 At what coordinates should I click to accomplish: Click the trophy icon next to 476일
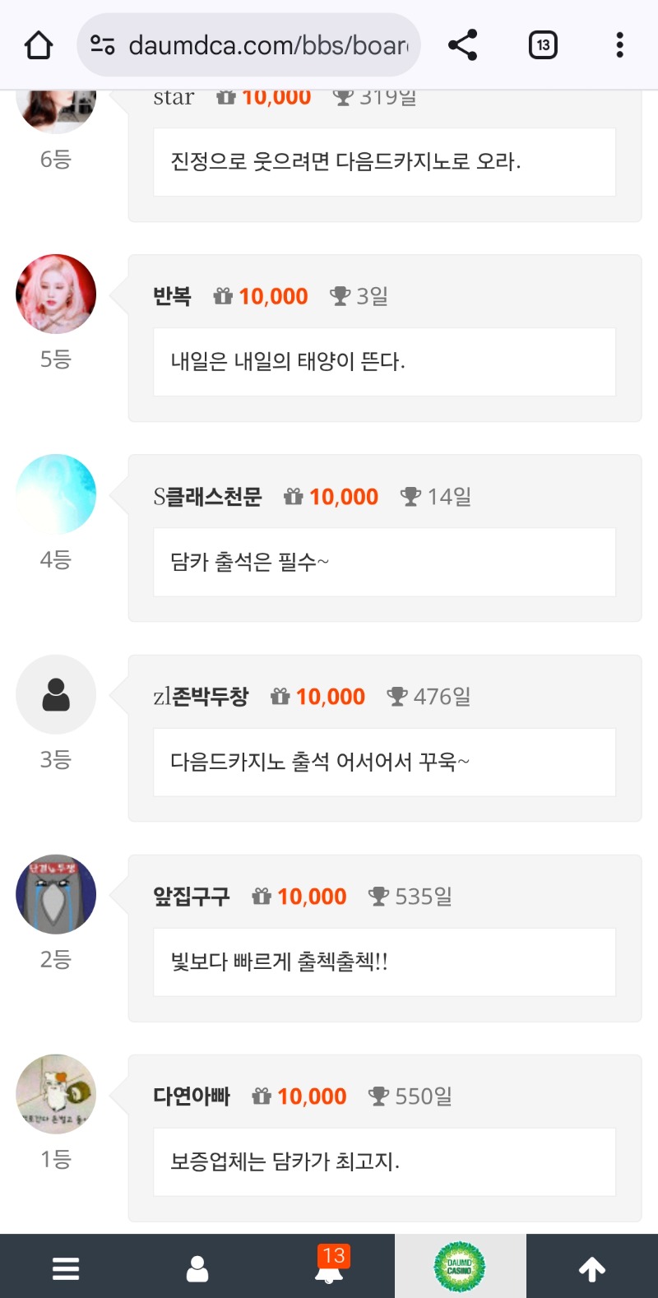pyautogui.click(x=397, y=697)
